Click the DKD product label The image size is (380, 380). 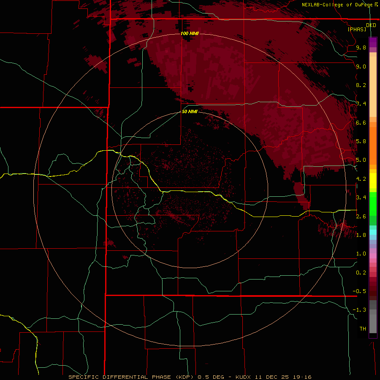pyautogui.click(x=371, y=25)
